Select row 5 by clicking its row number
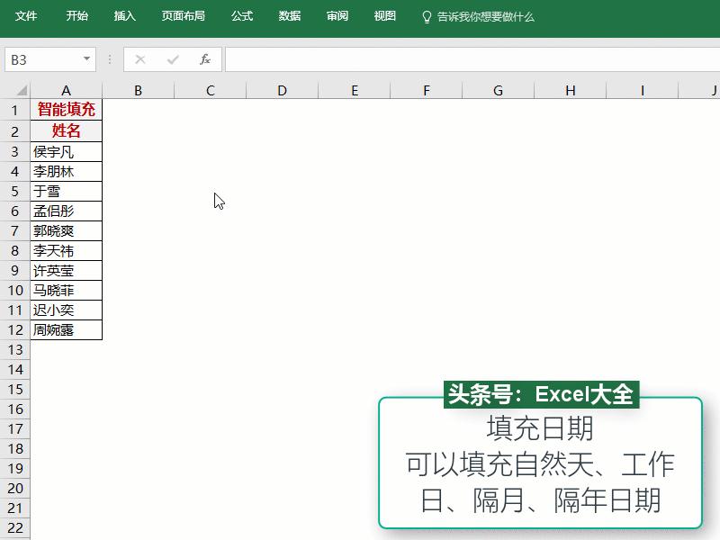 (13, 190)
